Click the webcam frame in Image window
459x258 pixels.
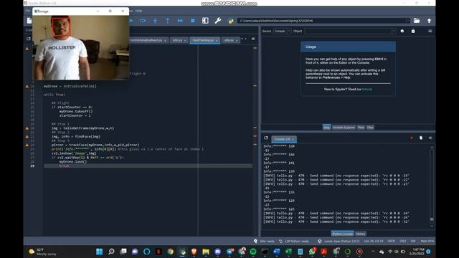pyautogui.click(x=81, y=47)
